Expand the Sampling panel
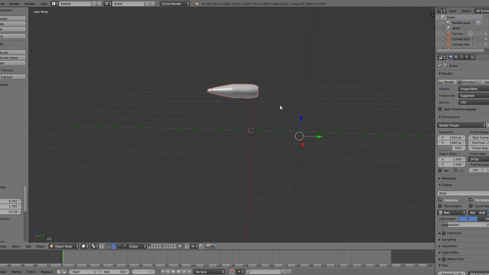 [x=449, y=240]
